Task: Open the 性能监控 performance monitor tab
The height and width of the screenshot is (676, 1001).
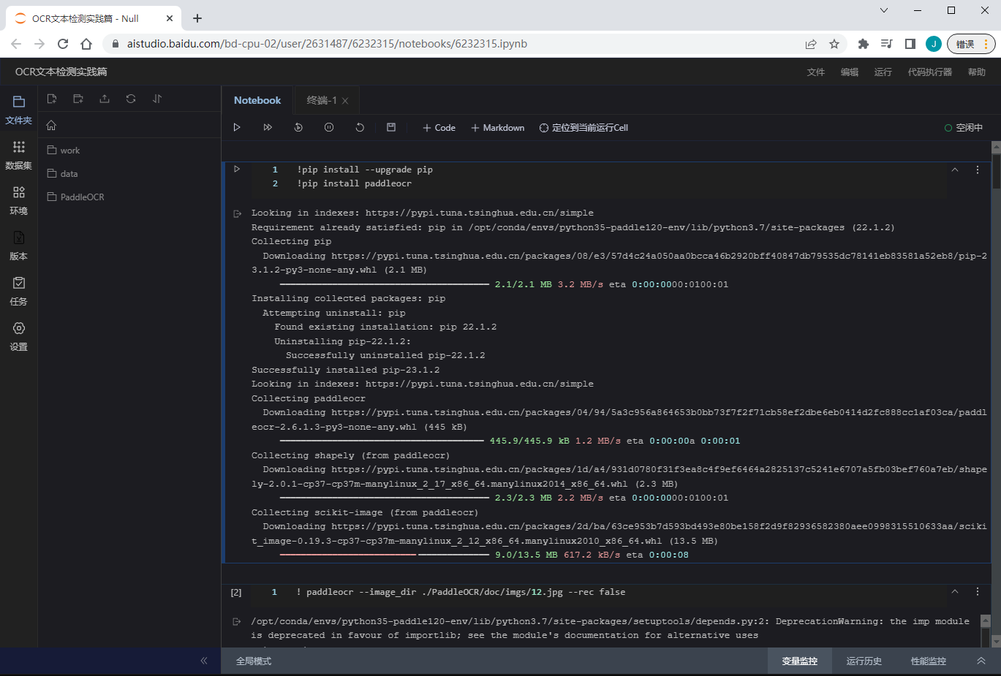Action: coord(929,661)
